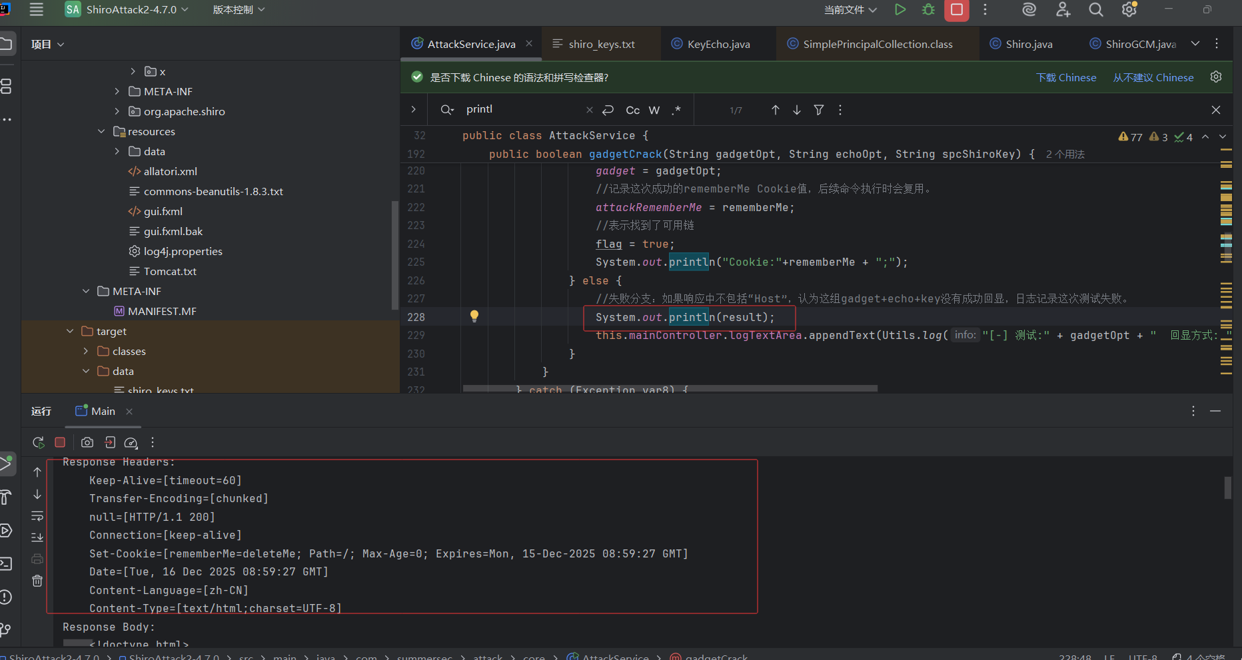Click 从不建议 Chinese link
The width and height of the screenshot is (1242, 660).
pos(1153,77)
